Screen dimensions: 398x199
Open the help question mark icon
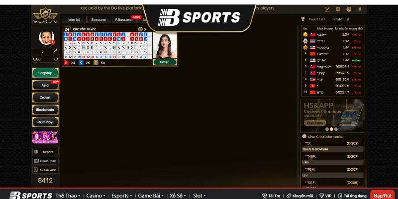coord(349,9)
